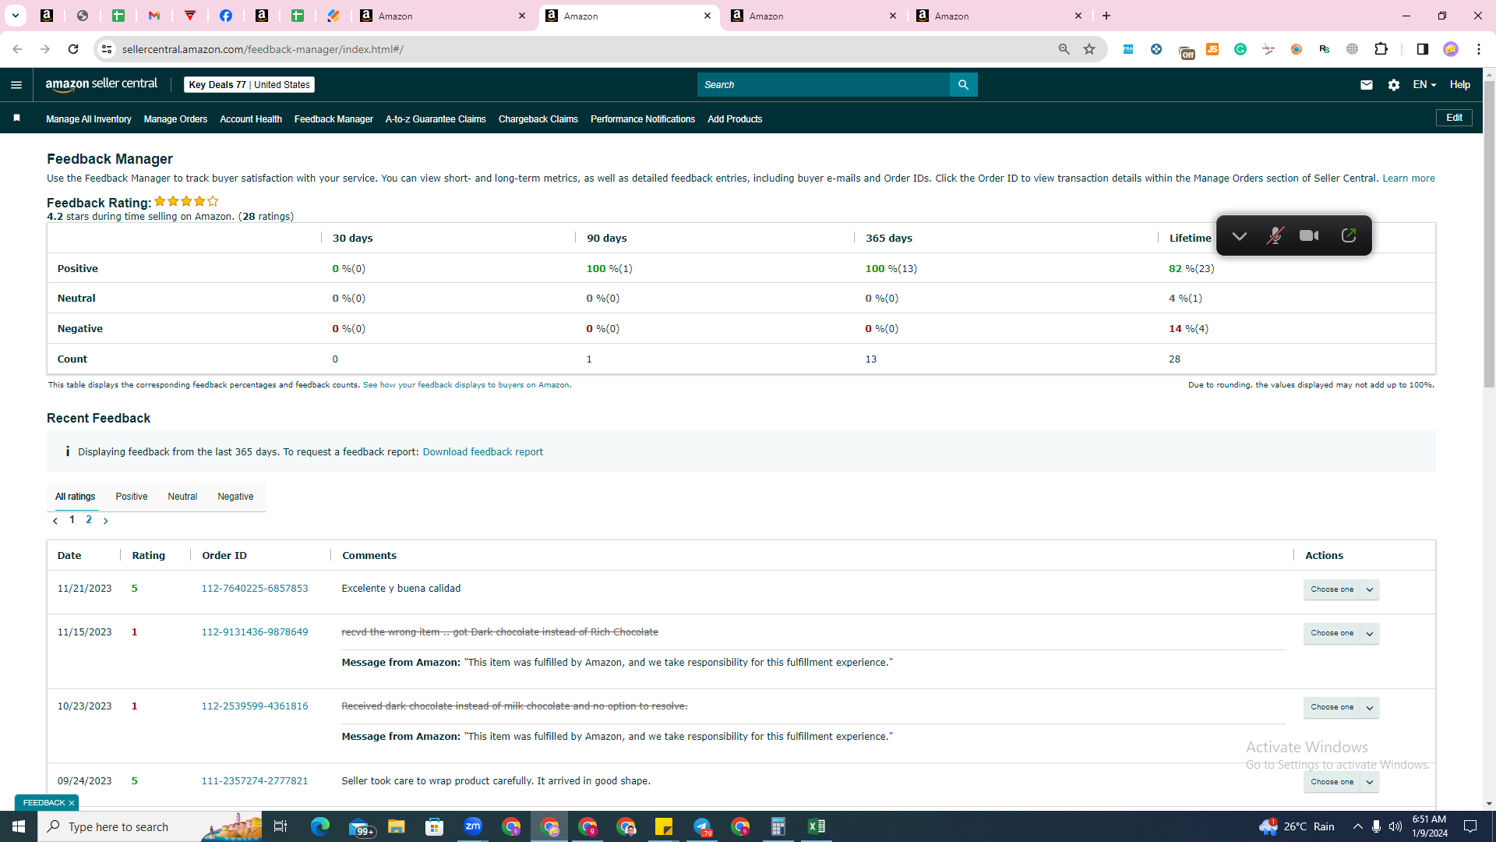The width and height of the screenshot is (1496, 842).
Task: Switch to the Negative feedback tab
Action: coord(235,497)
